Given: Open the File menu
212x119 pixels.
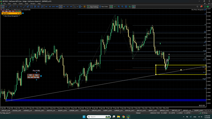Looking at the screenshot, I should coord(5,4).
